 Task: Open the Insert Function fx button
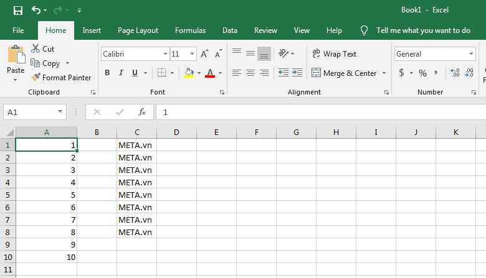point(142,112)
